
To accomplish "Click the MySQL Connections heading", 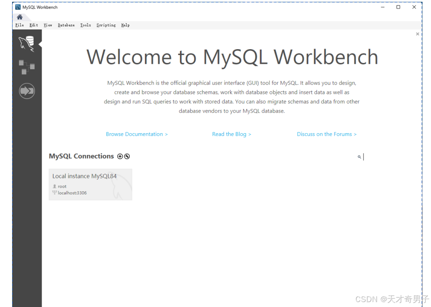I will (x=81, y=156).
